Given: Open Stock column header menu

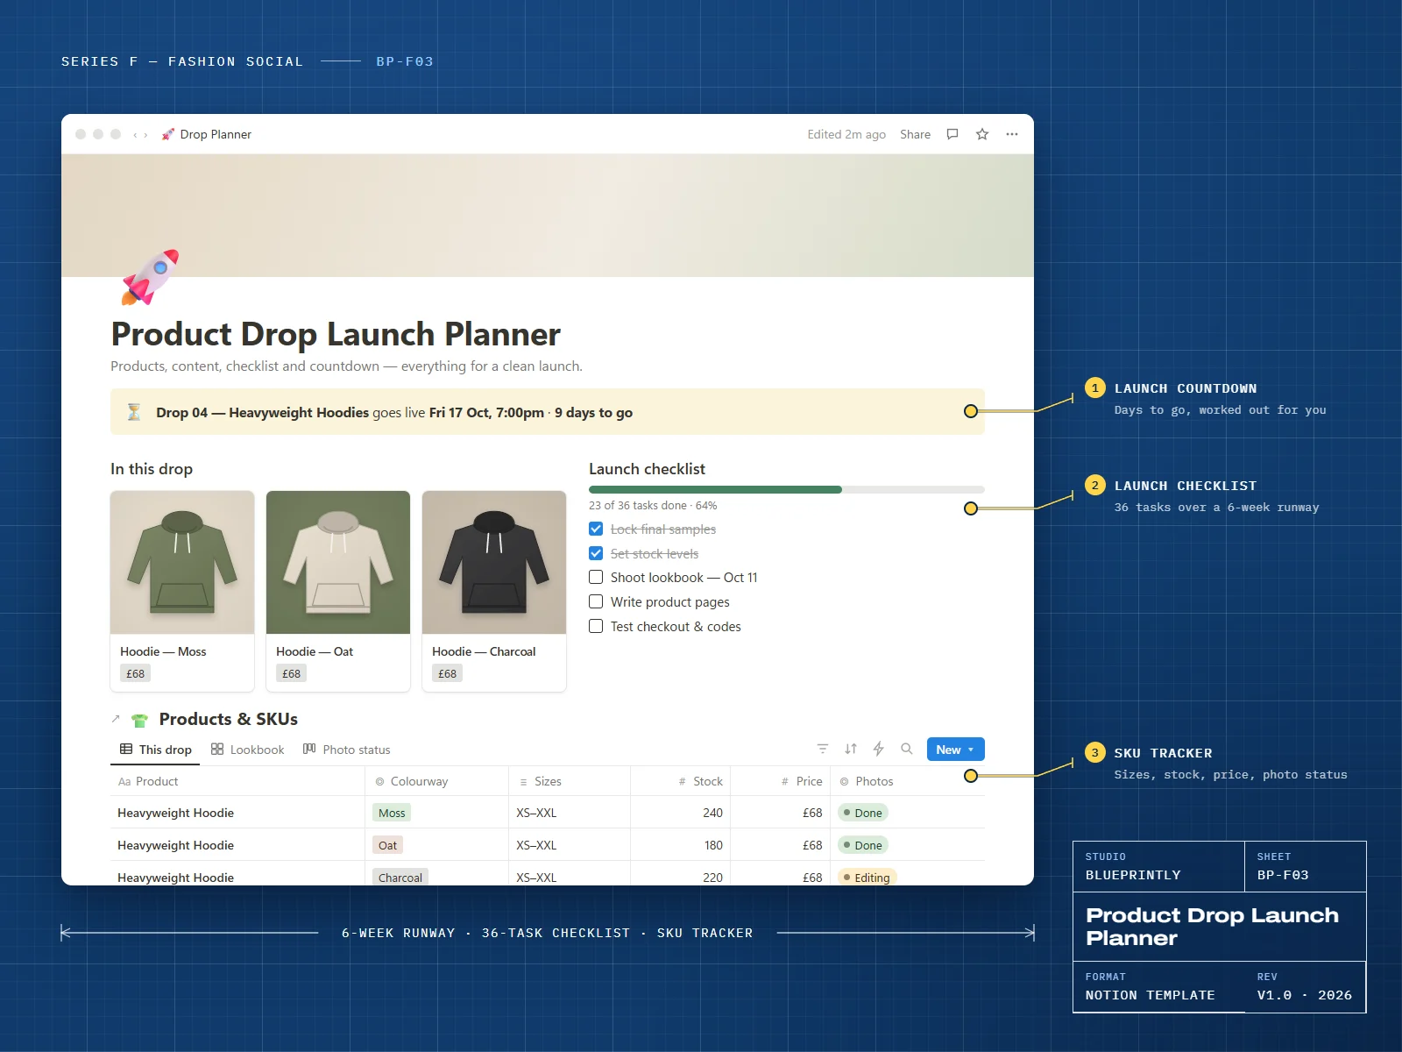Looking at the screenshot, I should (x=680, y=781).
